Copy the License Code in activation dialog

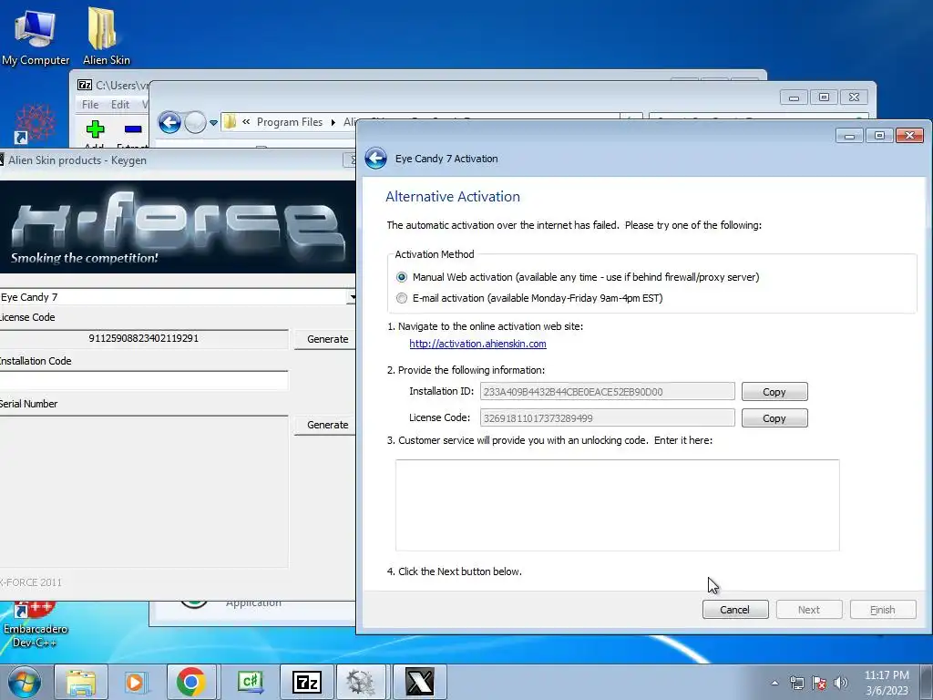774,417
